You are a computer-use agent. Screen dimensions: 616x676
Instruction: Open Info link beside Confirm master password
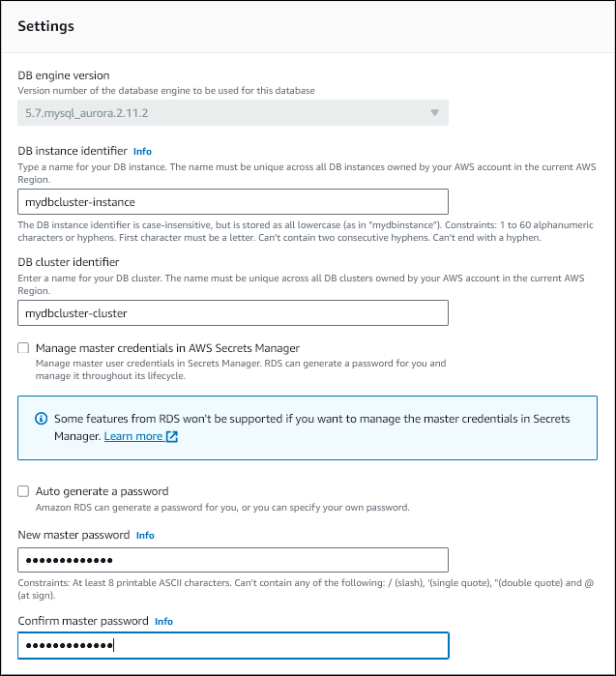click(x=164, y=621)
